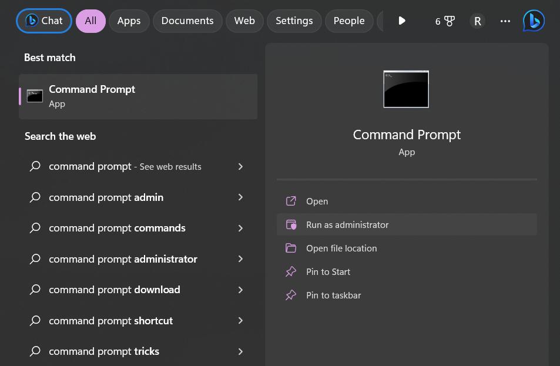Switch to the Documents filter tab

coord(187,21)
